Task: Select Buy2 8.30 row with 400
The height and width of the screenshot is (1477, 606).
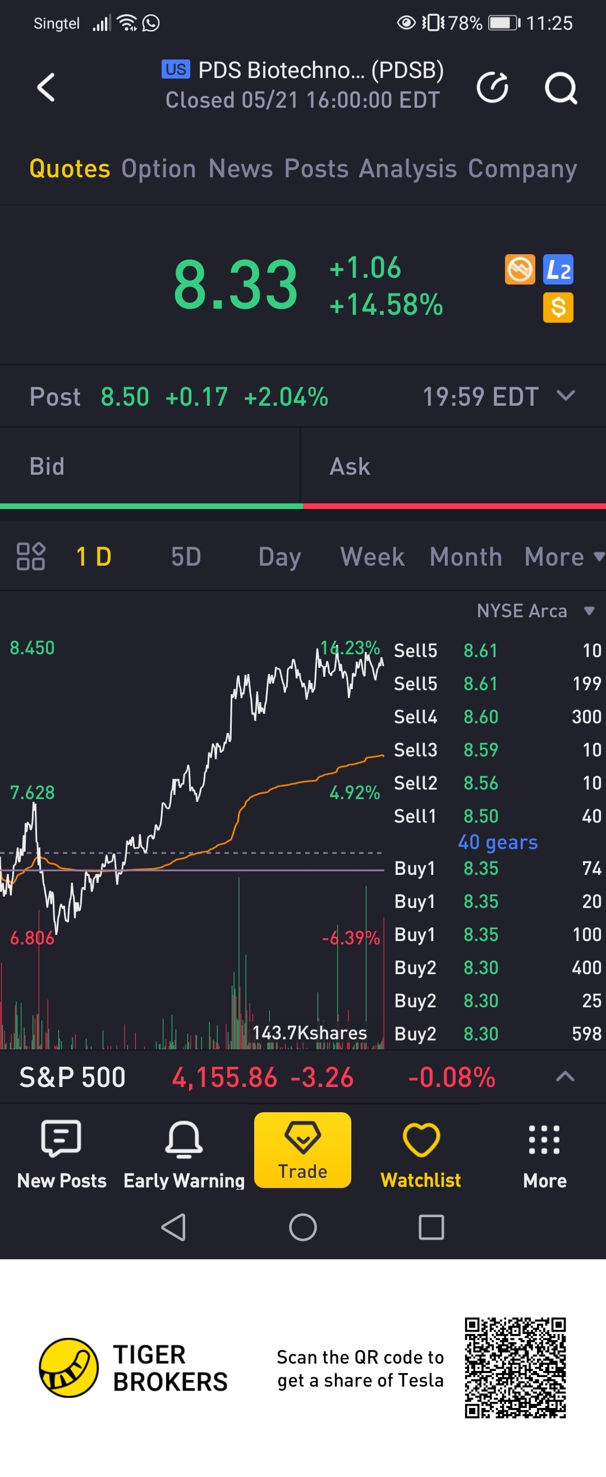Action: coord(498,967)
